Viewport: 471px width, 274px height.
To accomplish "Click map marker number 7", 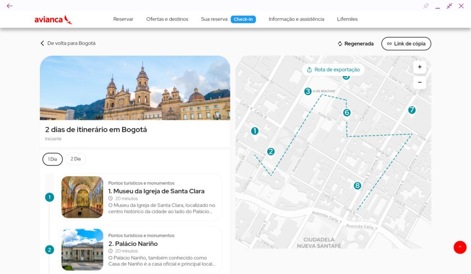I will coord(412,110).
